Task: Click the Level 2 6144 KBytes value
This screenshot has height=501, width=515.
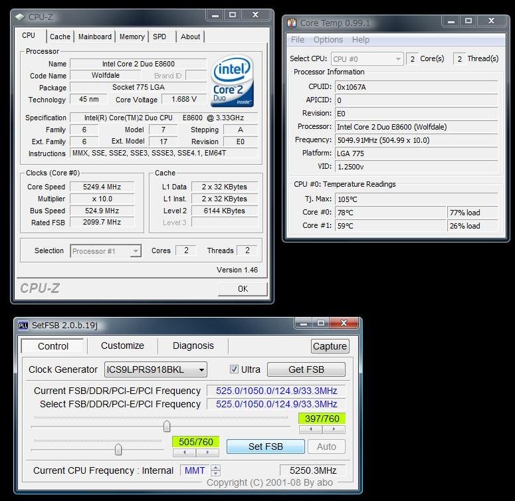Action: (x=225, y=211)
